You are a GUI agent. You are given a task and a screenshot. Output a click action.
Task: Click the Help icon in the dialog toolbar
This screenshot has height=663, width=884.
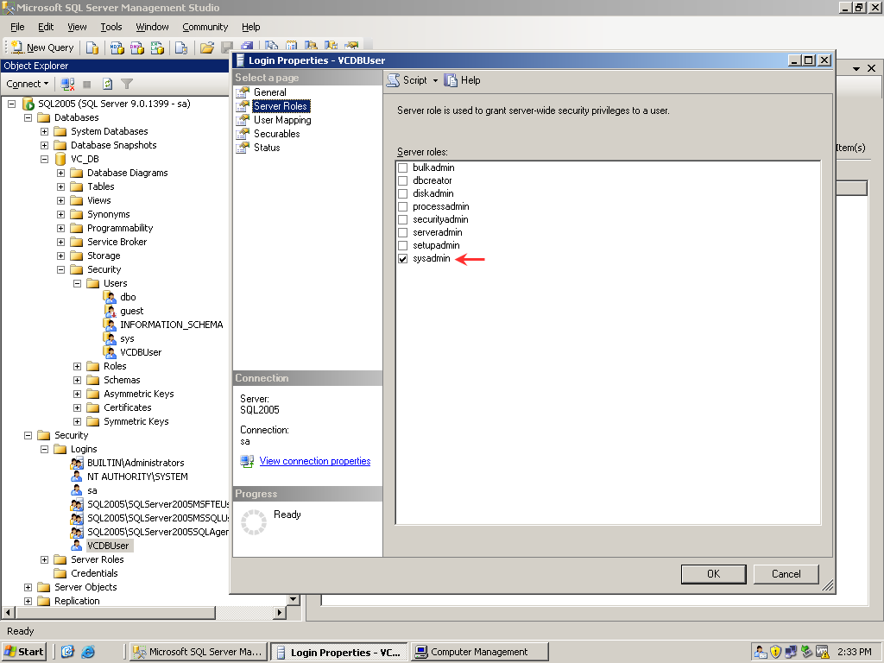pos(451,80)
